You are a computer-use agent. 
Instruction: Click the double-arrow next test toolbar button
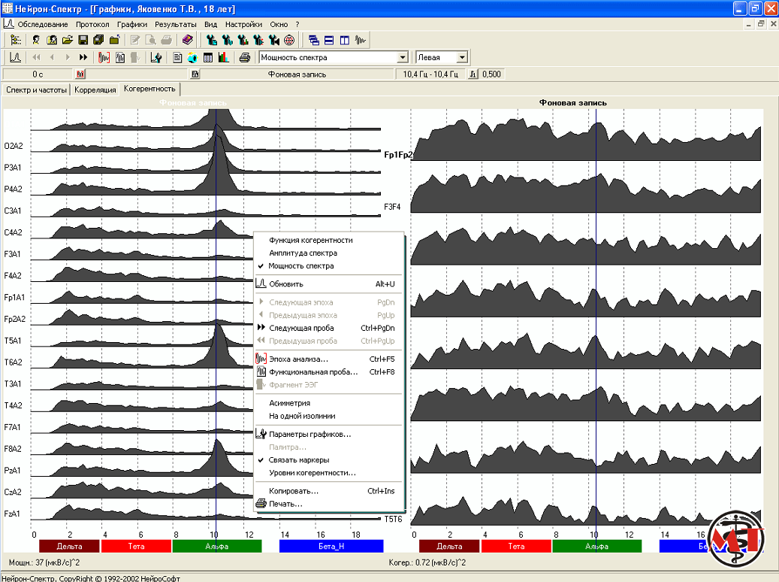[x=83, y=57]
